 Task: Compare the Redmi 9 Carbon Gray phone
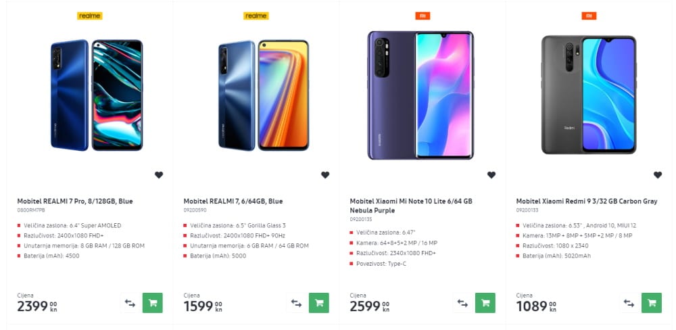tap(629, 303)
